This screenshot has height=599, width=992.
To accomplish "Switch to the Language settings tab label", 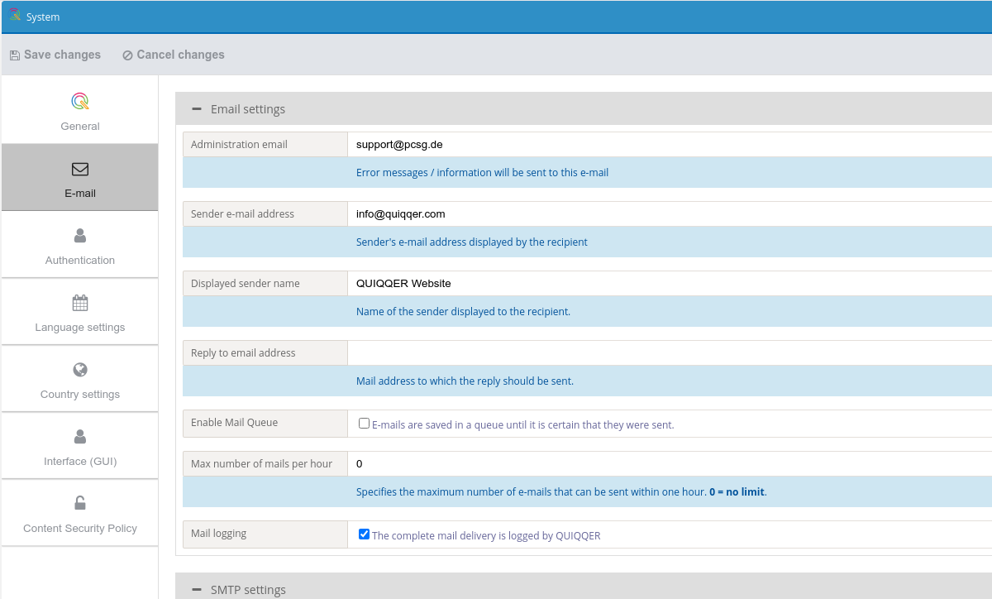I will click(80, 328).
